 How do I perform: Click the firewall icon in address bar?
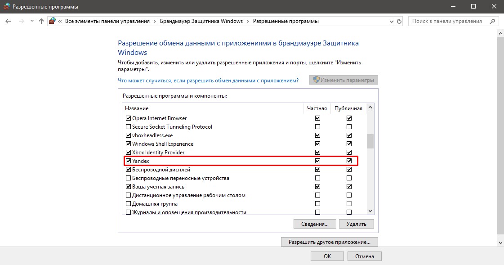point(53,21)
